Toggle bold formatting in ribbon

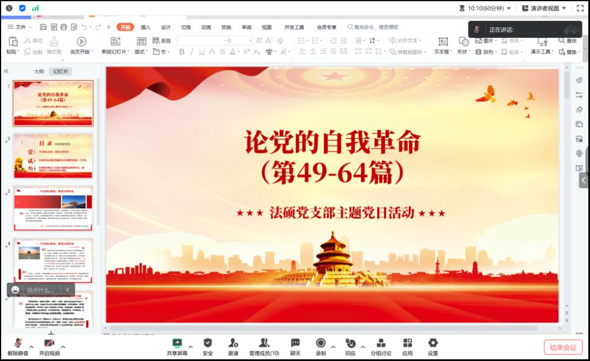(x=182, y=52)
